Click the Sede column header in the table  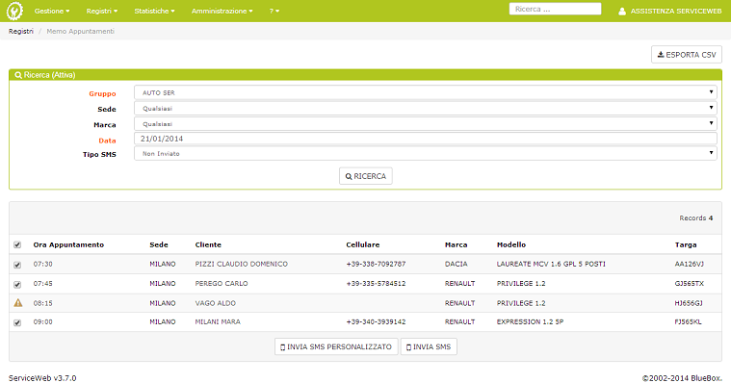click(159, 244)
